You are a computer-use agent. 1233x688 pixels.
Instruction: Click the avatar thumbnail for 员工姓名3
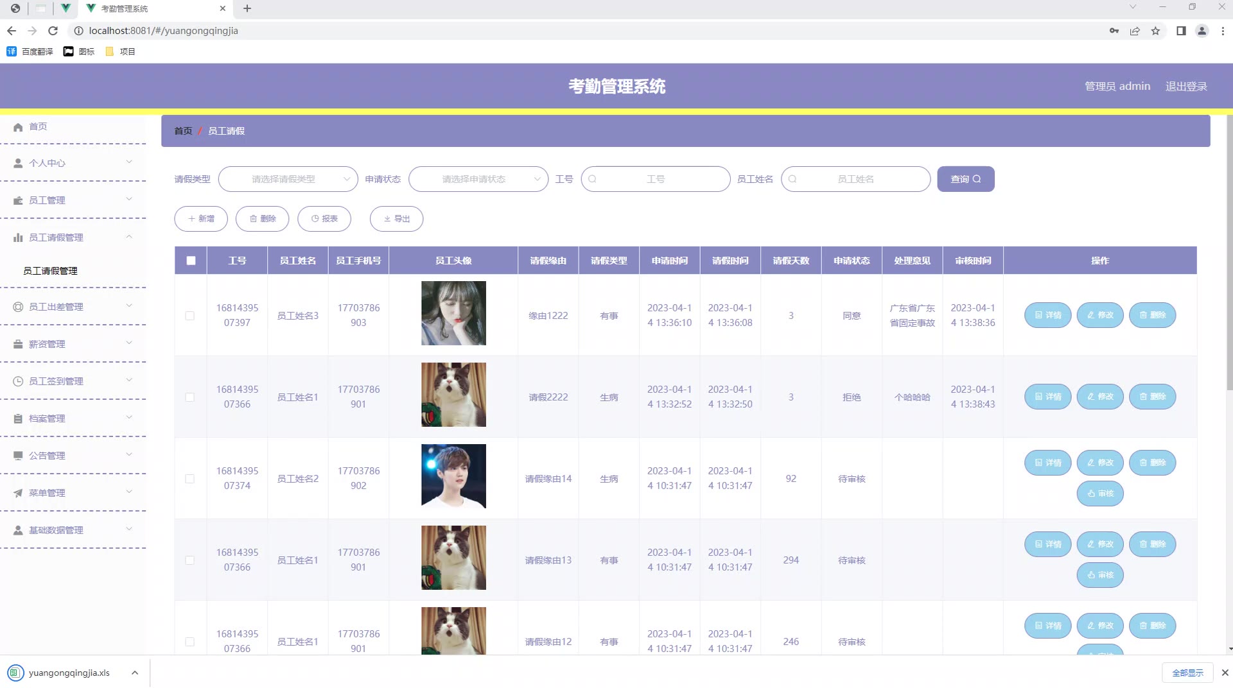pos(453,313)
